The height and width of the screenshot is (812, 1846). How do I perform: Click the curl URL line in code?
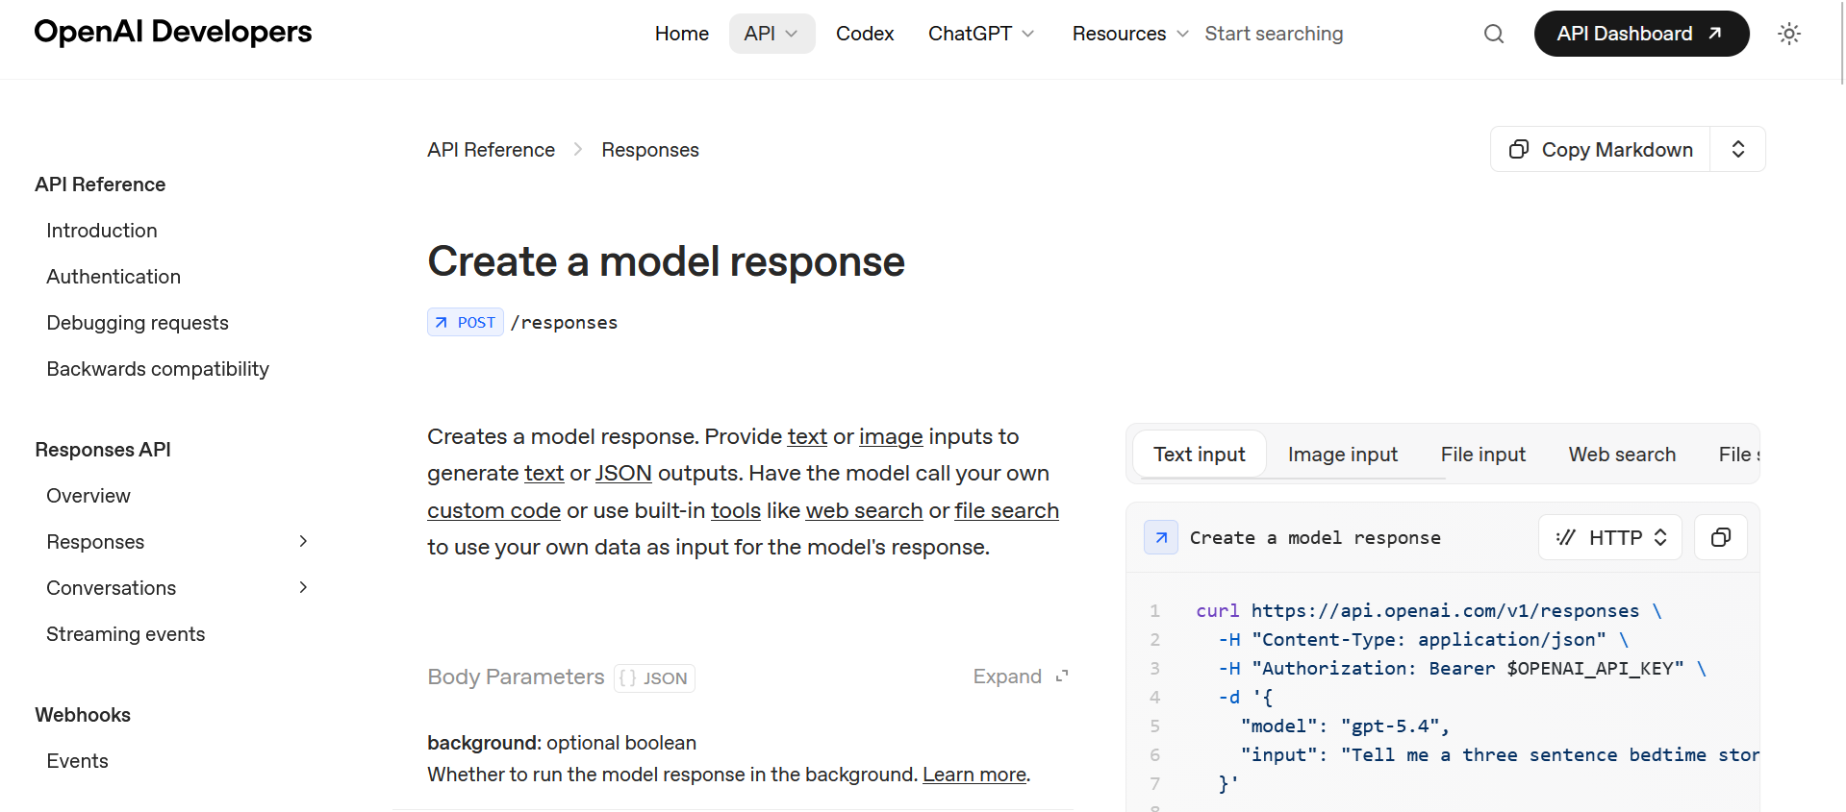click(x=1429, y=611)
